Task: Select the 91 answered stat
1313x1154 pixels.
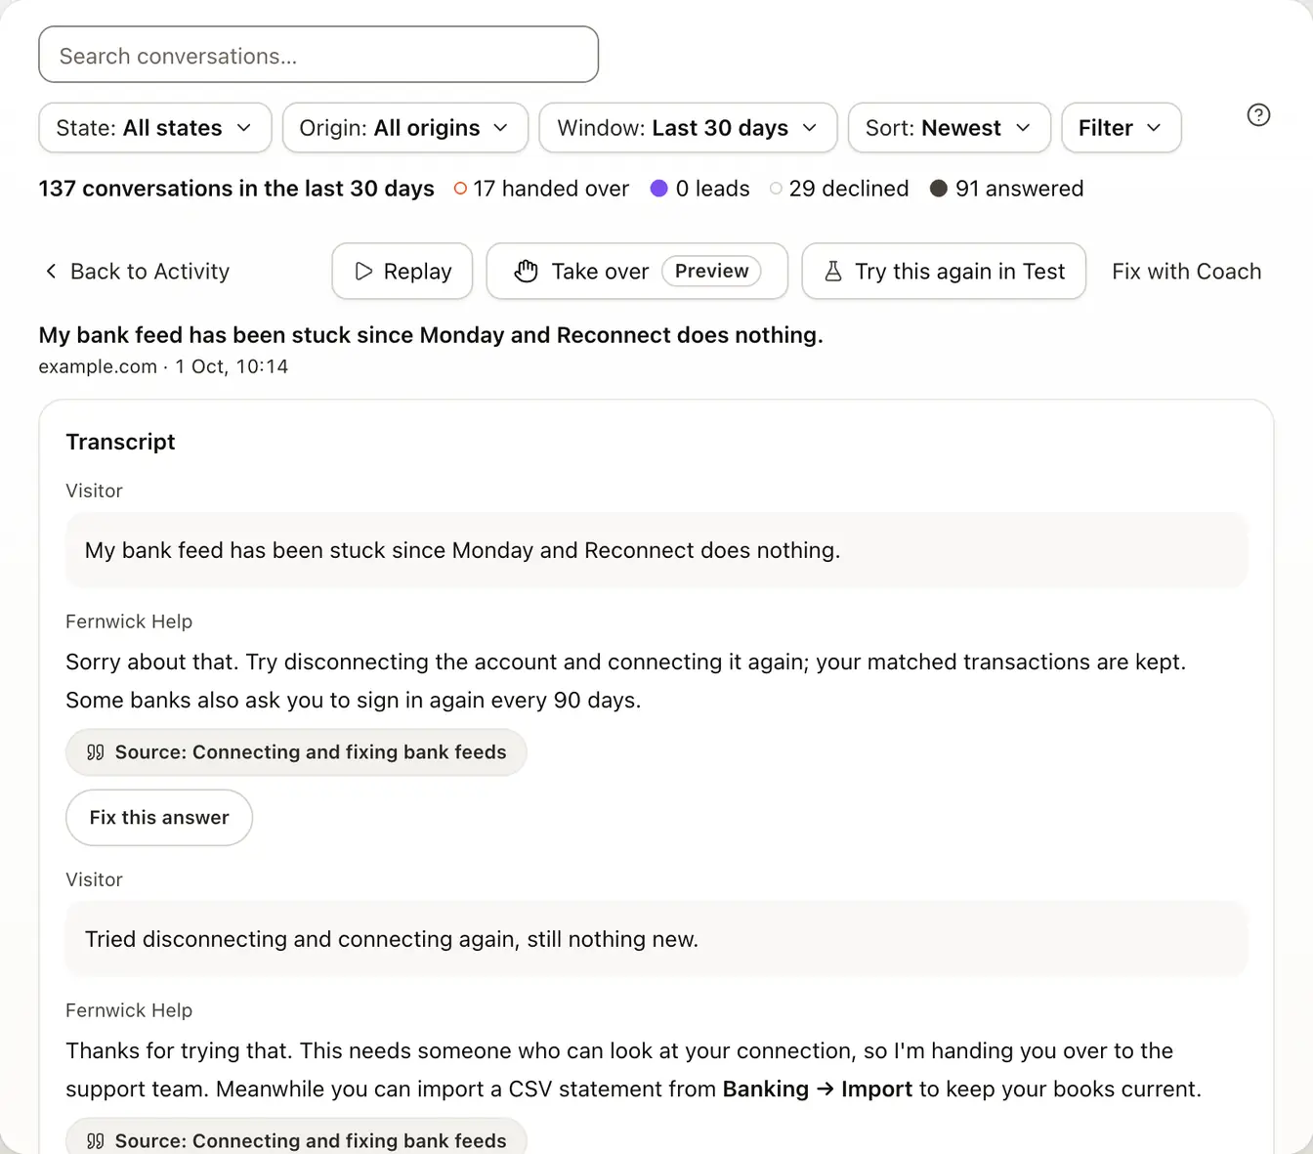Action: (1007, 189)
